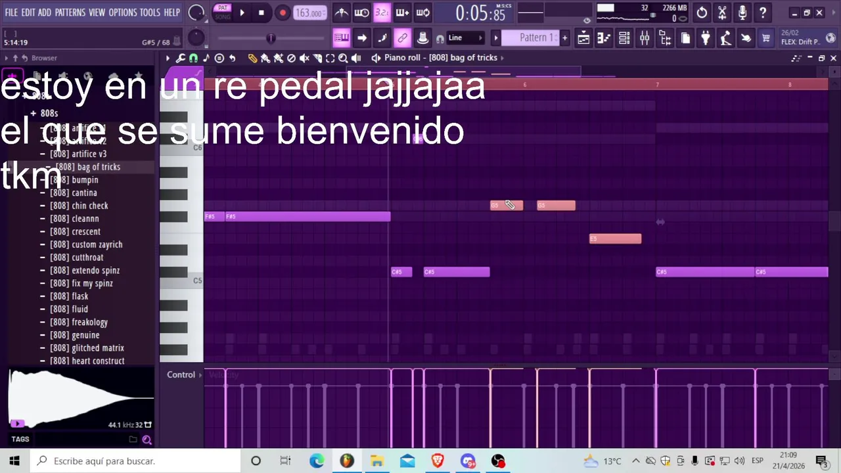
Task: Toggle the PAT/SONG mode switch
Action: click(x=223, y=12)
